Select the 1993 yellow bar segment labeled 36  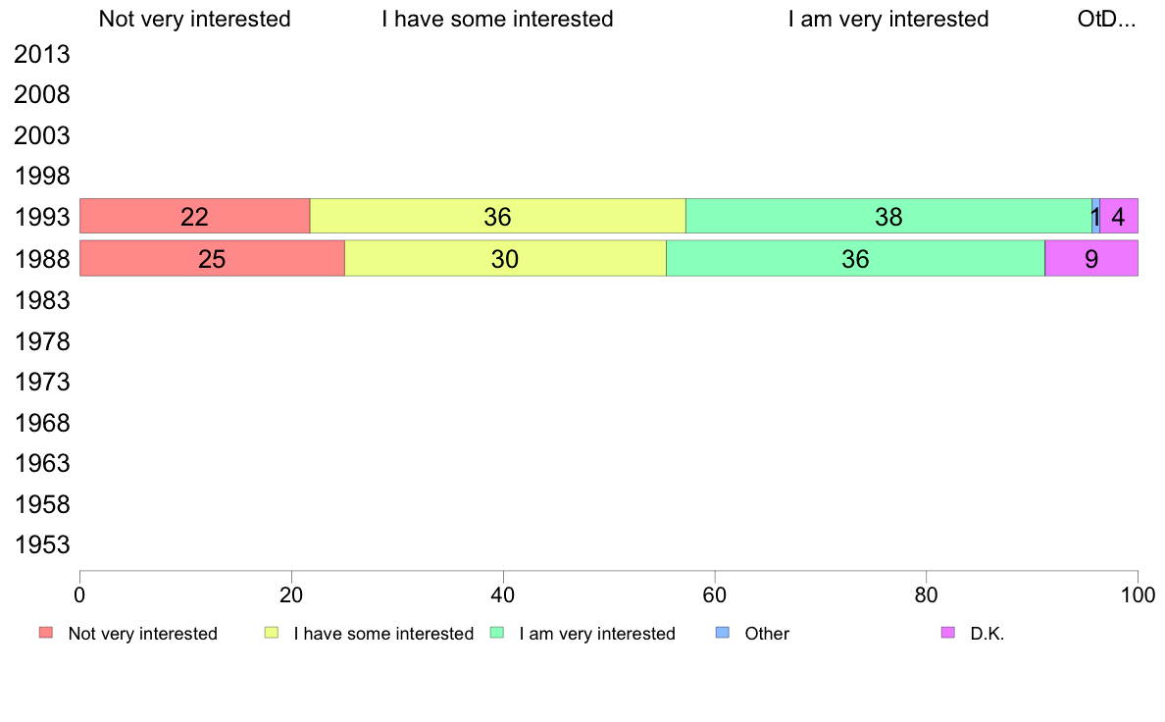pos(498,217)
